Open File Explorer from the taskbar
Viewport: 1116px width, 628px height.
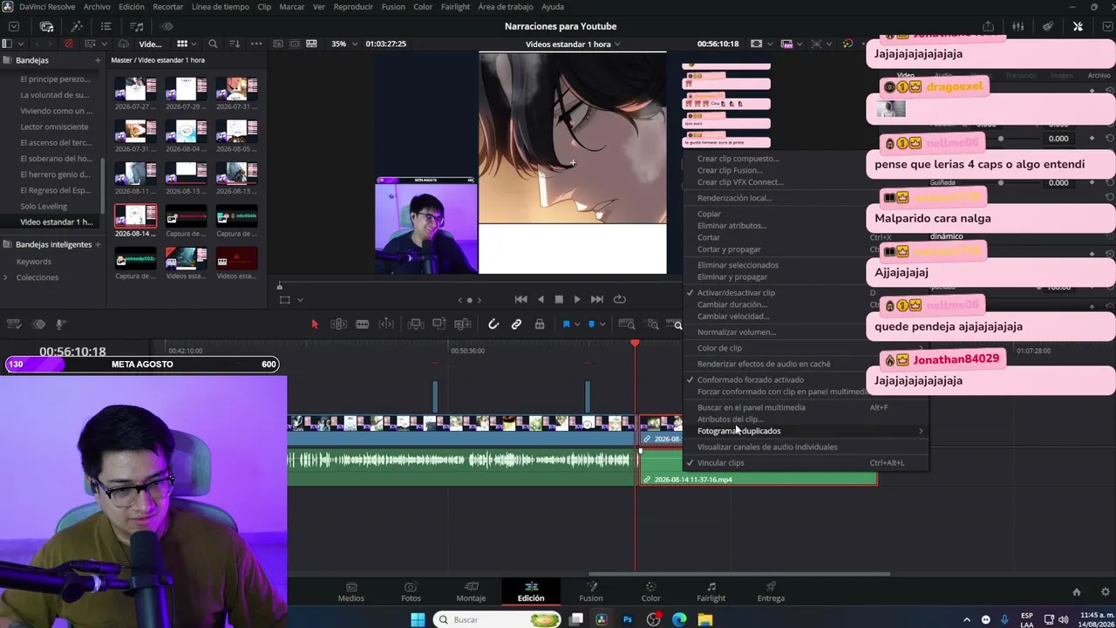click(x=705, y=619)
